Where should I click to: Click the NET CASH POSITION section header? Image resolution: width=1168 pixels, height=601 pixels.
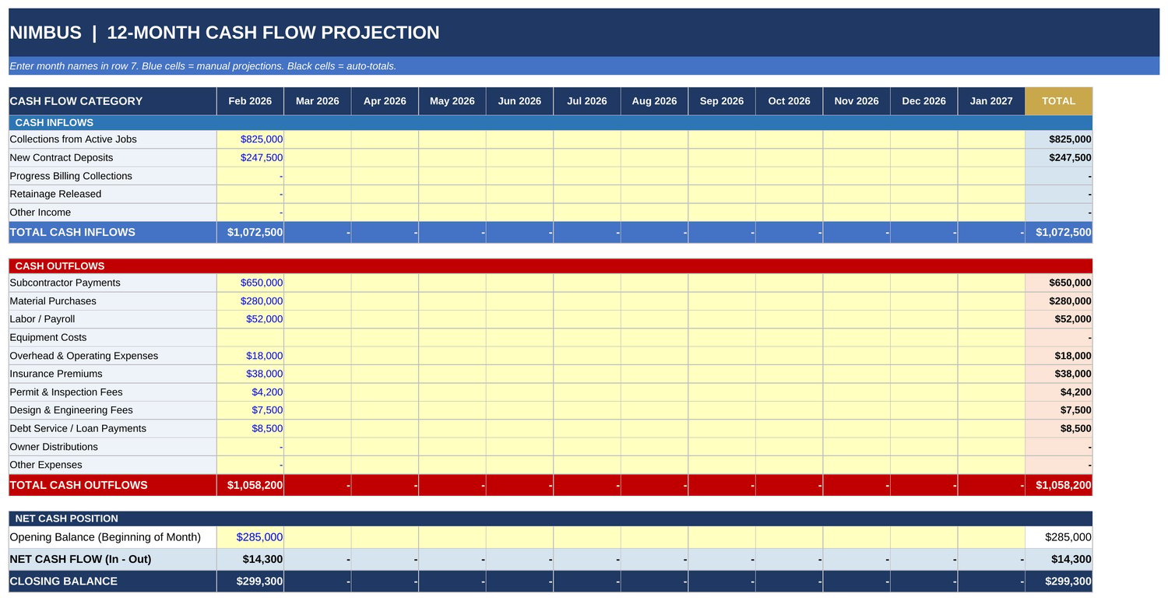tap(551, 518)
